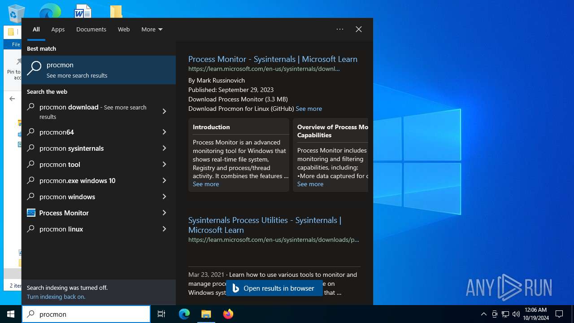Open Process Monitor - Sysinternals Microsoft Learn link
The height and width of the screenshot is (323, 574).
coord(273,59)
